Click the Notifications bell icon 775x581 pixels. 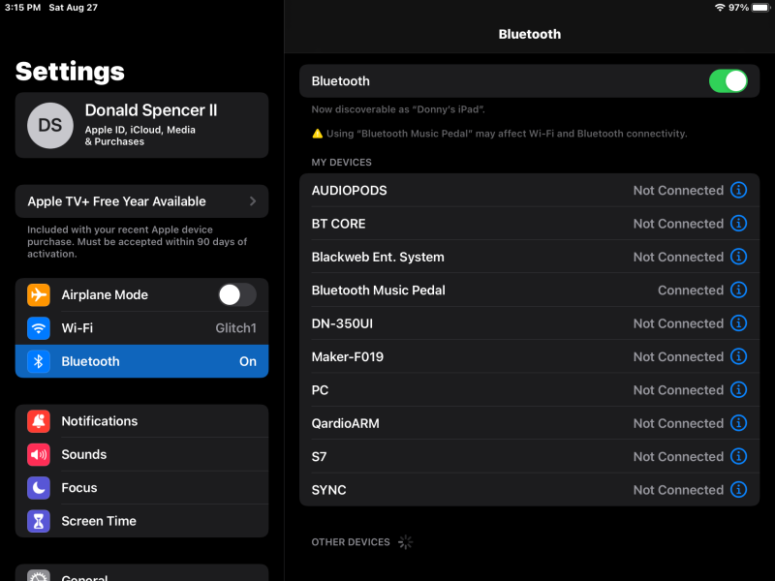pos(39,421)
